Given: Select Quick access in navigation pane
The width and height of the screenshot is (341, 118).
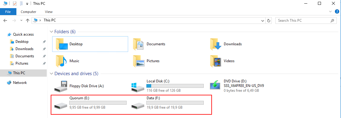Looking at the screenshot, I should tap(23, 34).
